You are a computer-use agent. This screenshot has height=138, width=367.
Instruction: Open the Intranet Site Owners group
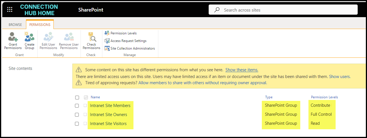point(109,115)
